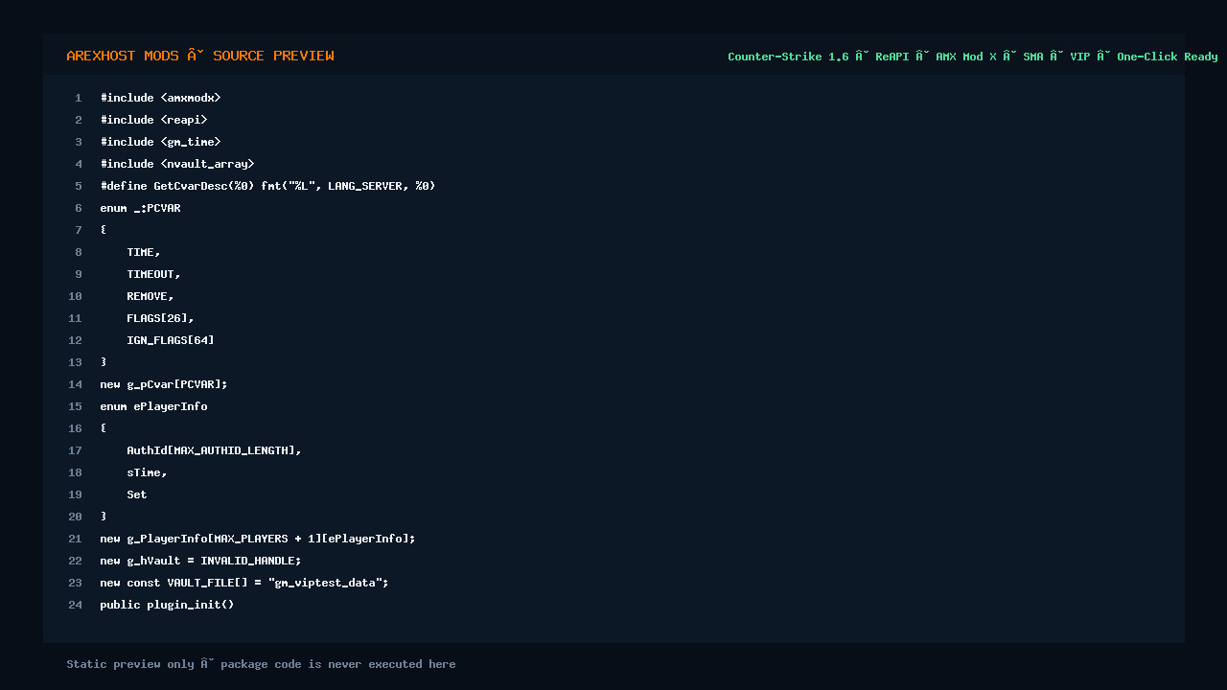The width and height of the screenshot is (1227, 690).
Task: Click the AREXHOST MODS SOURCE PREVIEW title
Action: coord(200,56)
